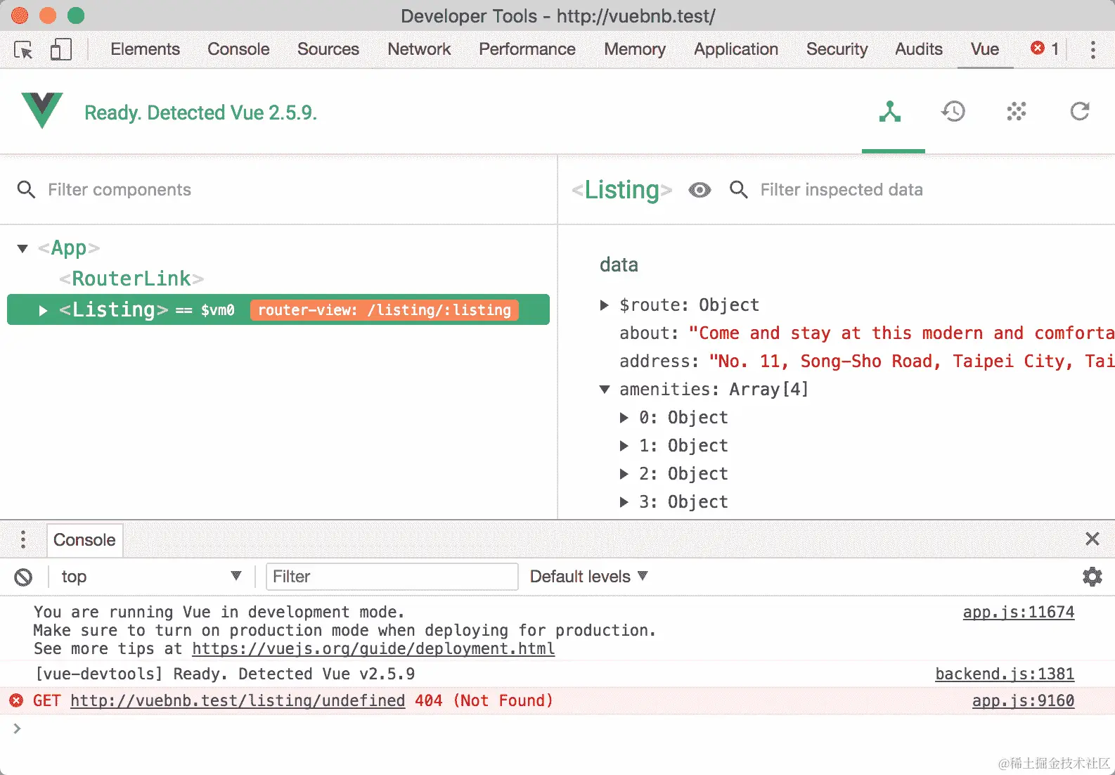This screenshot has width=1115, height=775.
Task: Click the router-view /listing/:listing badge
Action: (x=385, y=310)
